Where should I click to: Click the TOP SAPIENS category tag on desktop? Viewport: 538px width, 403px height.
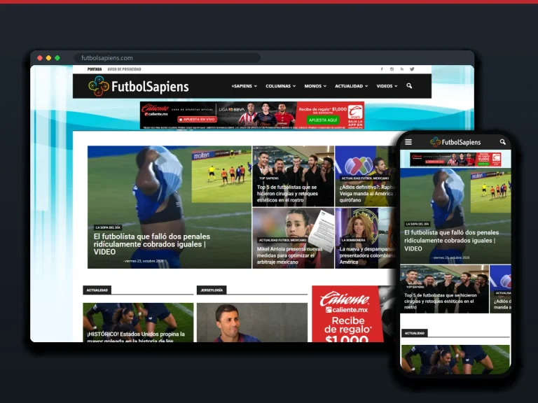[269, 178]
